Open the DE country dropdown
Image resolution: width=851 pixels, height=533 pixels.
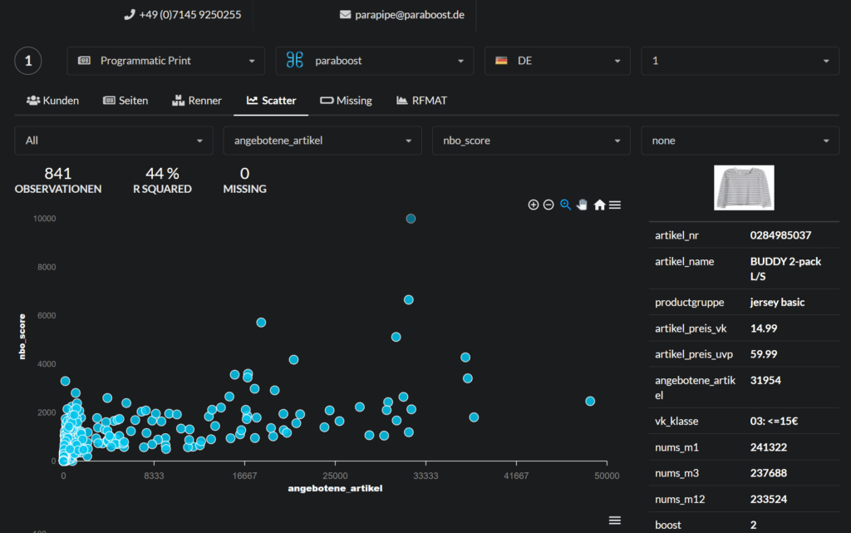[x=557, y=61]
